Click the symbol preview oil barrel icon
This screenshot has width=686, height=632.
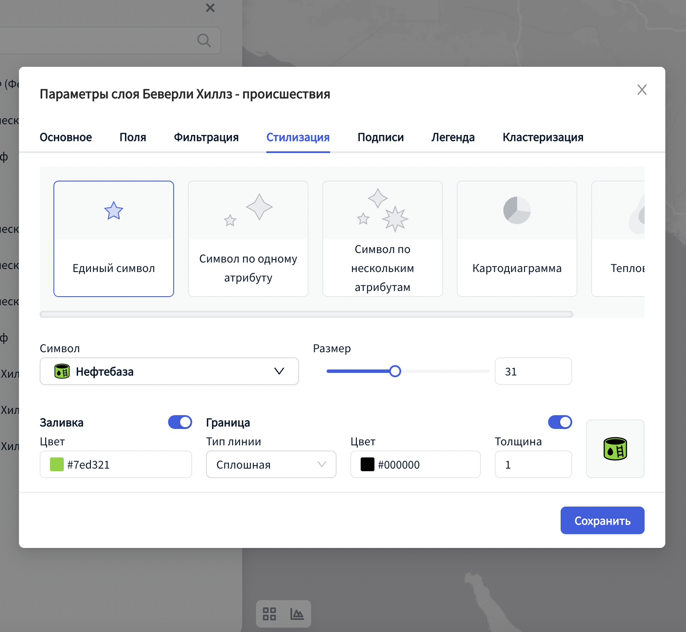(x=615, y=449)
